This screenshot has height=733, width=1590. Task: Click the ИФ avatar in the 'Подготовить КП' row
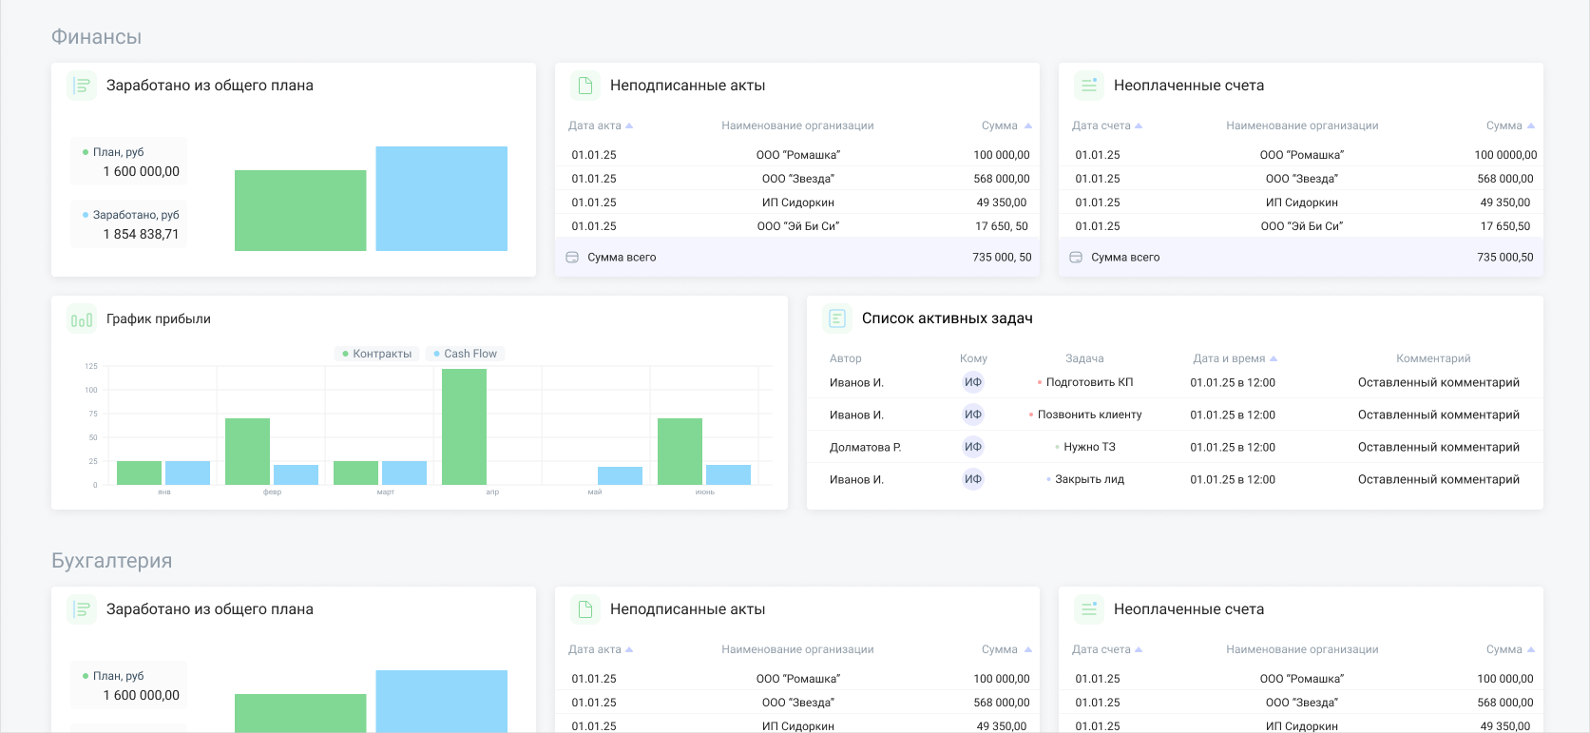point(973,382)
